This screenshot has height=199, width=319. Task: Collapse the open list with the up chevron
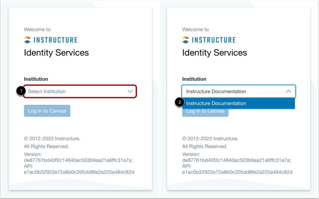(x=288, y=91)
